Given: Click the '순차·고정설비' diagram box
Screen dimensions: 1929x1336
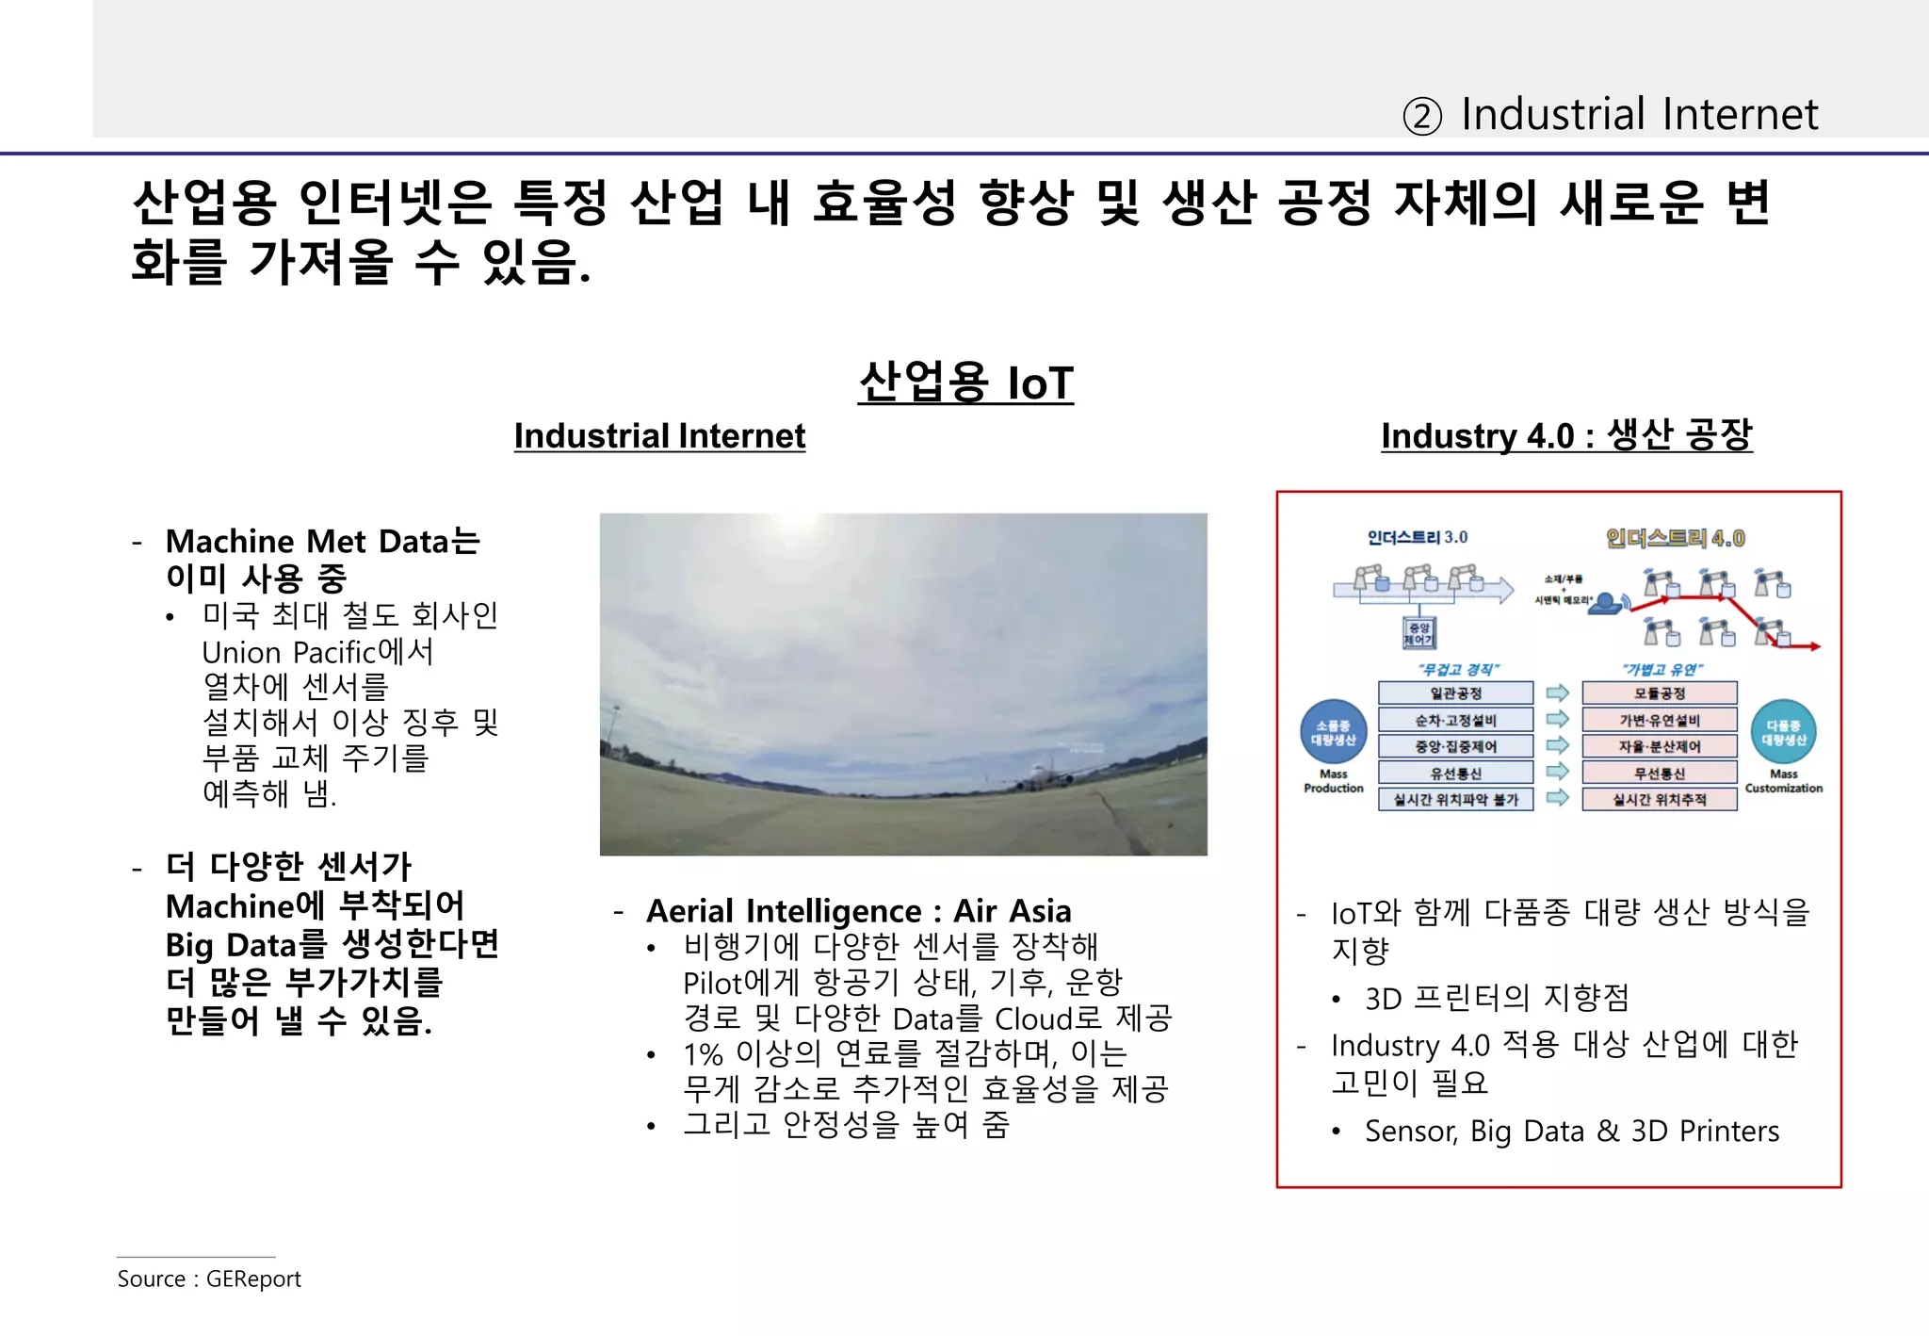Looking at the screenshot, I should click(1455, 720).
